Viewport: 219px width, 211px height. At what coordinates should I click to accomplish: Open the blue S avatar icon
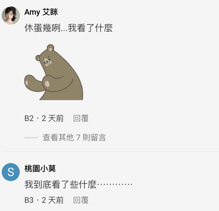coord(11,172)
